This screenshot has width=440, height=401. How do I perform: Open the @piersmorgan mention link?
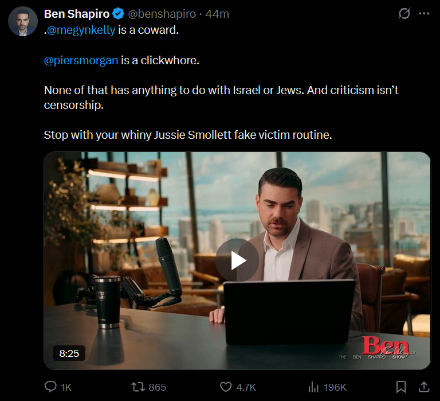pyautogui.click(x=81, y=60)
